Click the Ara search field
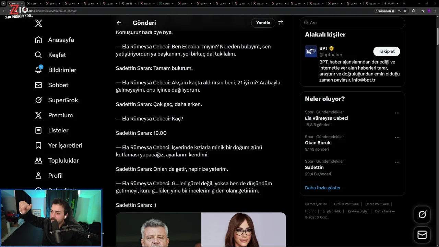The width and height of the screenshot is (439, 247). [352, 23]
